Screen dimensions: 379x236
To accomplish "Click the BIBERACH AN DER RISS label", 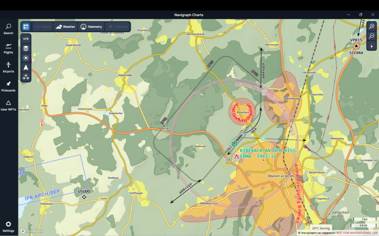I will point(268,150).
